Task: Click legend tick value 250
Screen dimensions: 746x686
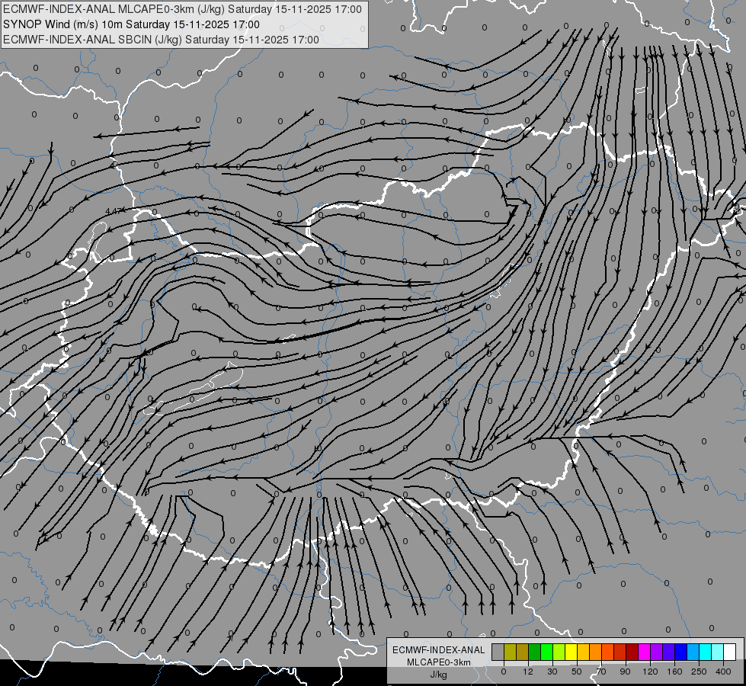Action: (699, 672)
